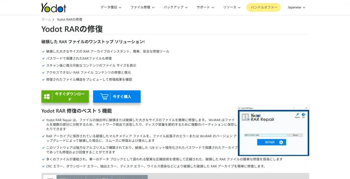The image size is (350, 179).
Task: Open the サポート menu
Action: [205, 7]
